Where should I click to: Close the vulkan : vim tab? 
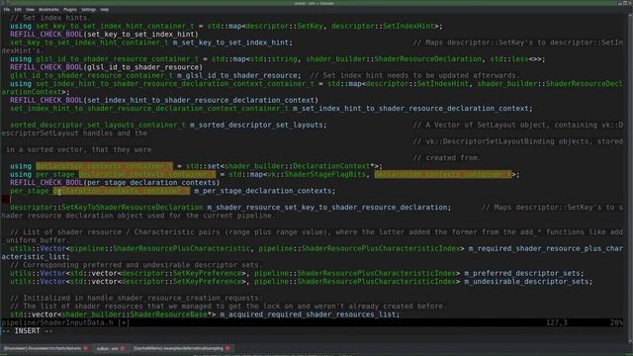click(123, 348)
